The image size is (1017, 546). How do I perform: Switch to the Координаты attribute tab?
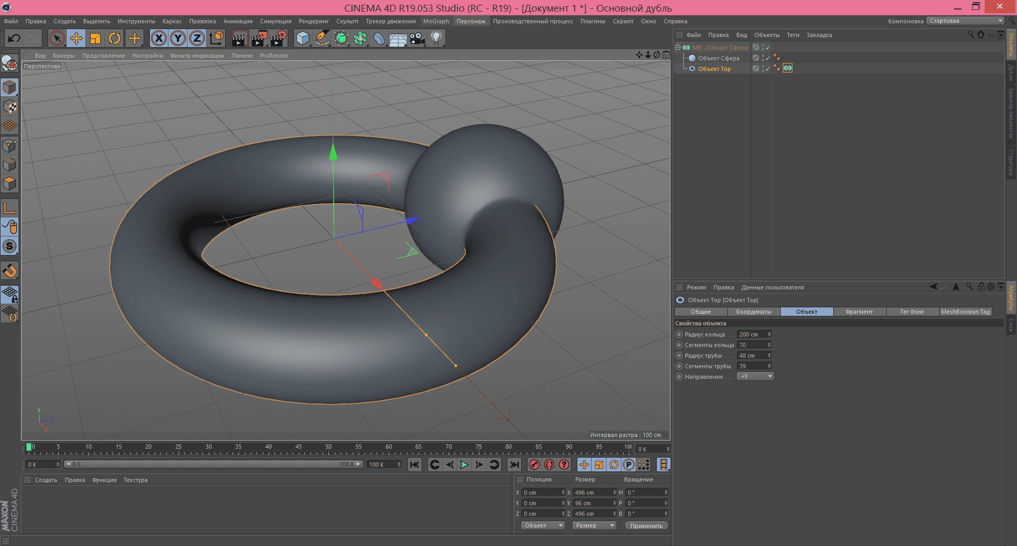(753, 312)
